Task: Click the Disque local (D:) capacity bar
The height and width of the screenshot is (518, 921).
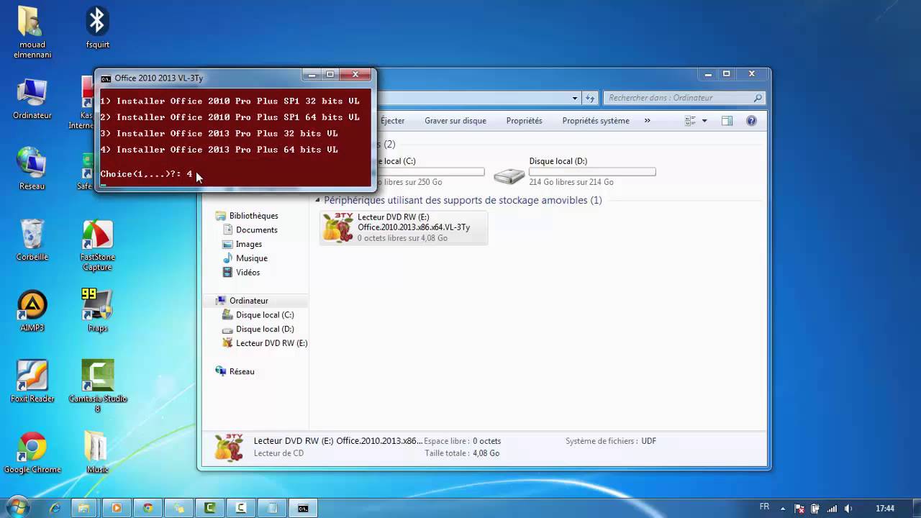Action: click(592, 172)
